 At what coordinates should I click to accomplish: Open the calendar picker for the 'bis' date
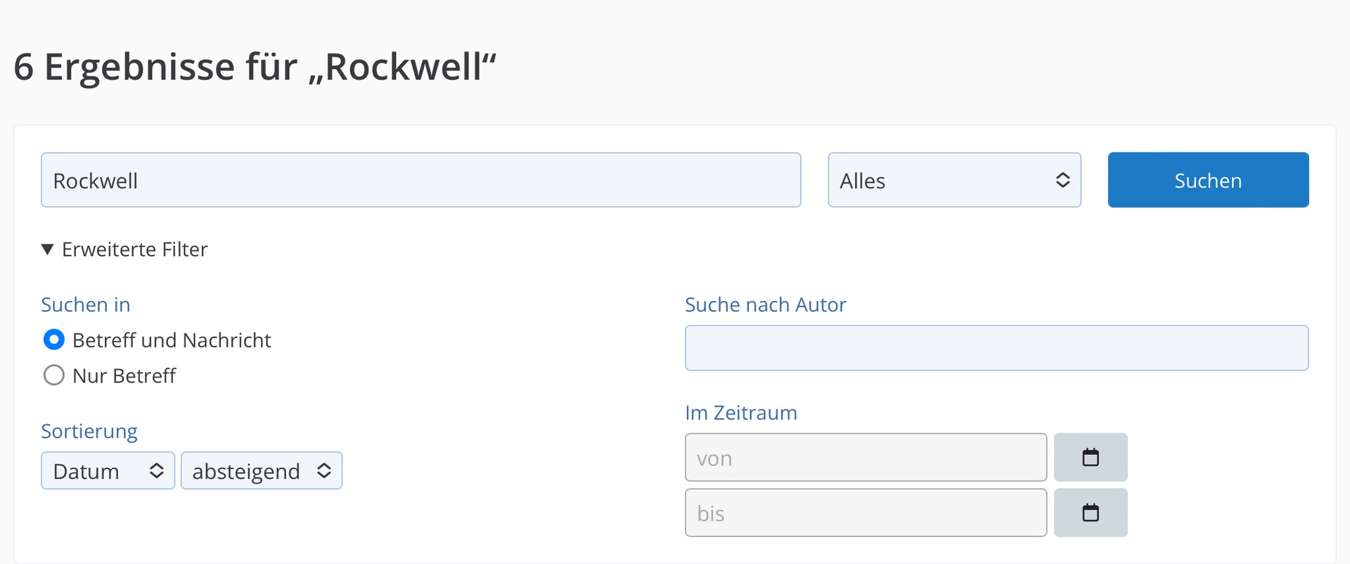tap(1091, 513)
